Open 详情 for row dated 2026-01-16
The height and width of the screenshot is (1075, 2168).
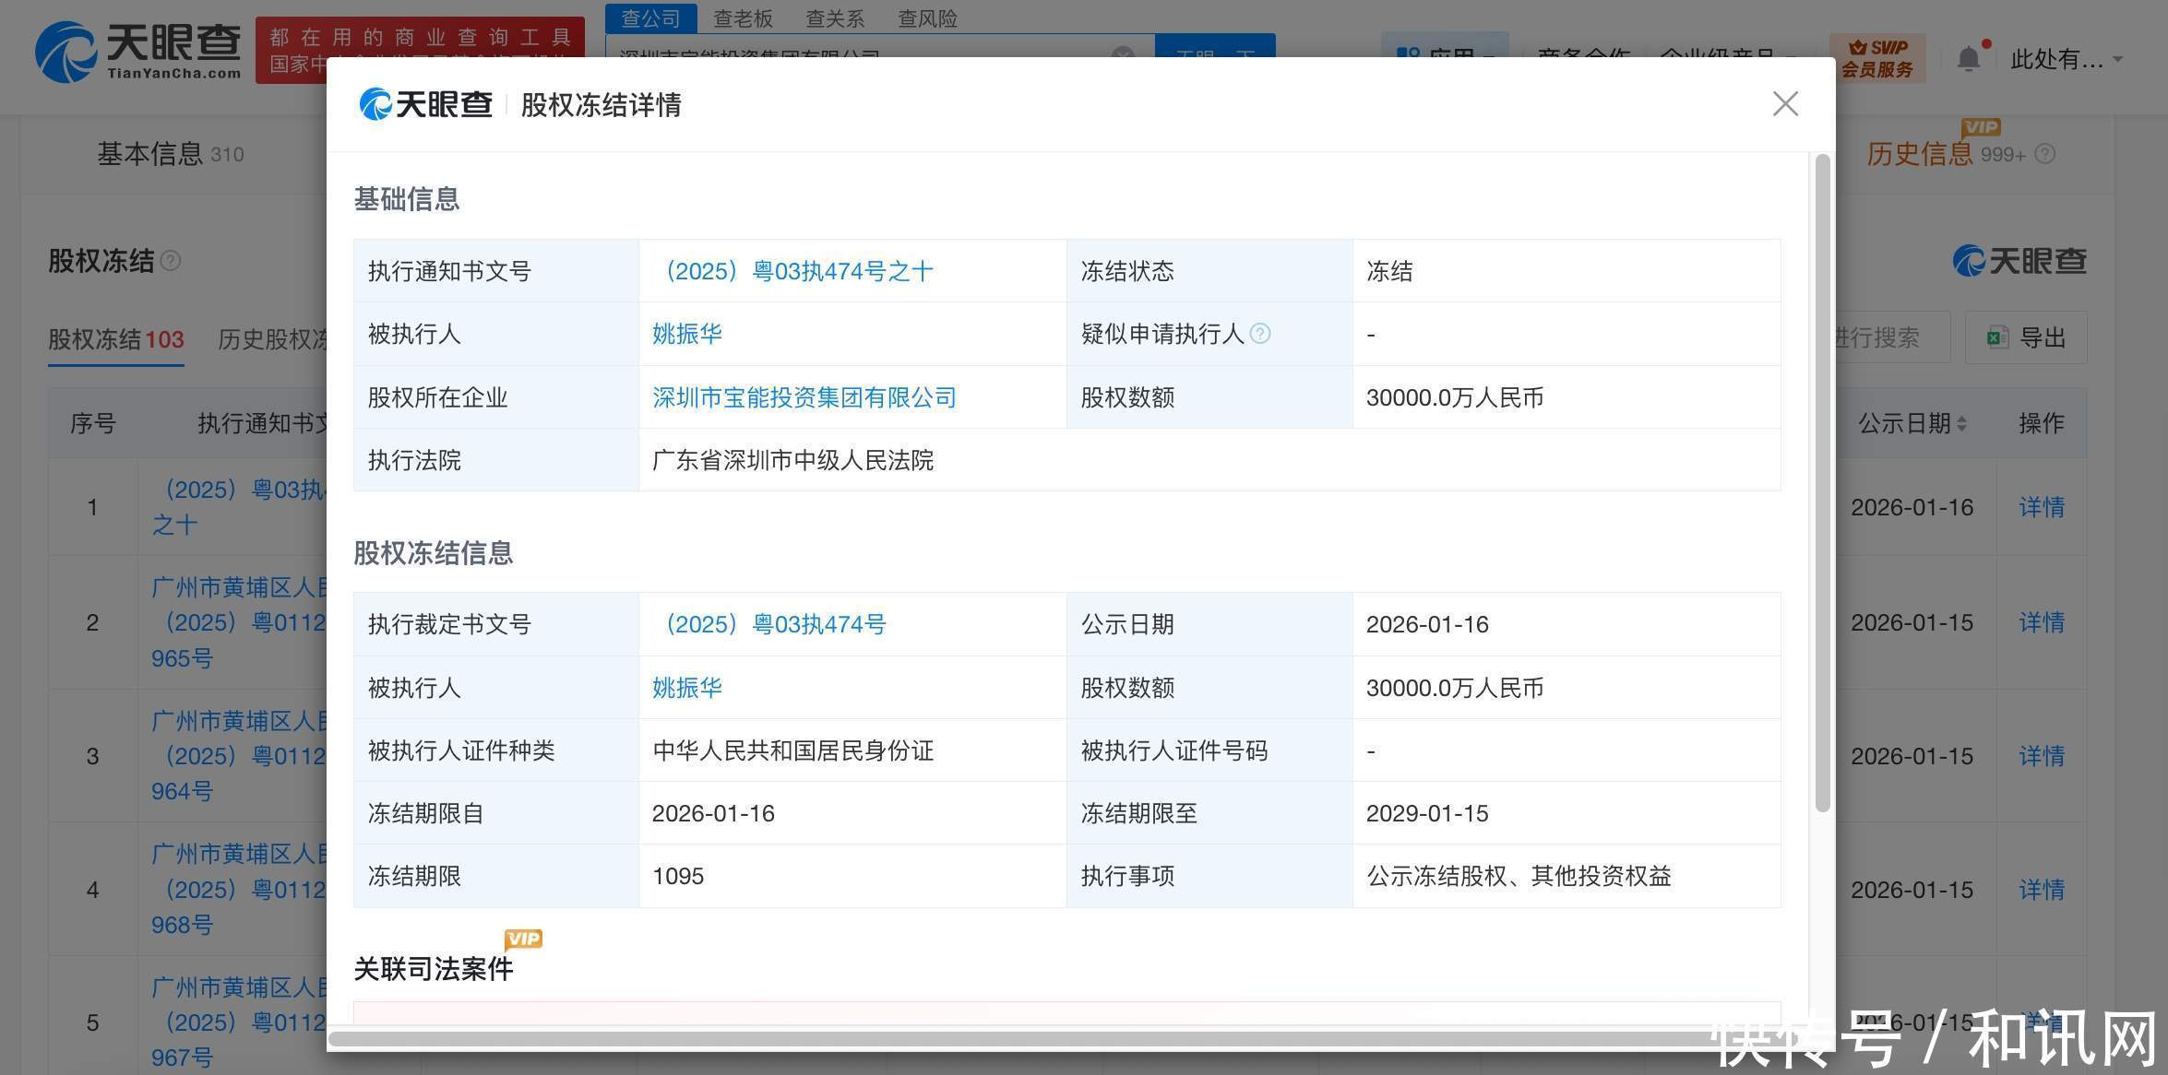(2041, 507)
